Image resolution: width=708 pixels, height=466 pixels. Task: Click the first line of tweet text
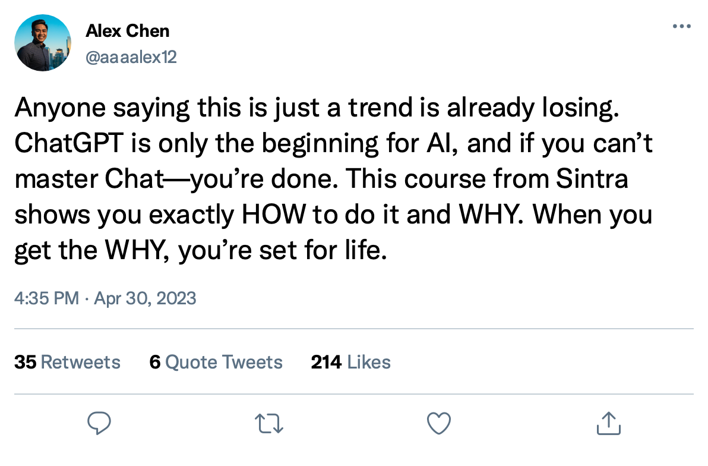tap(317, 108)
